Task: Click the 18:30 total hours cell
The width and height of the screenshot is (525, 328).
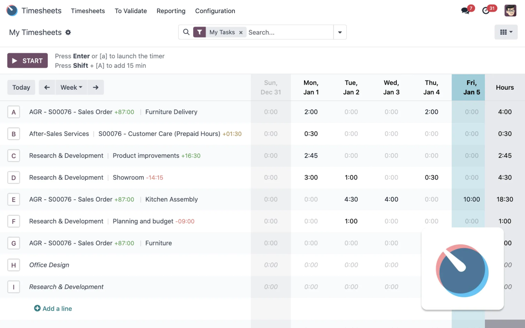Action: pyautogui.click(x=505, y=199)
